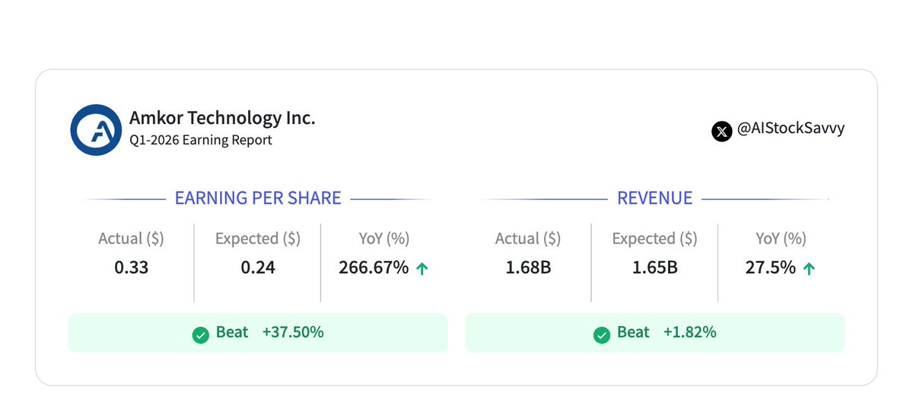Click the Q1-2026 Earning Report subtitle
Viewport: 913px width, 419px height.
pos(201,140)
